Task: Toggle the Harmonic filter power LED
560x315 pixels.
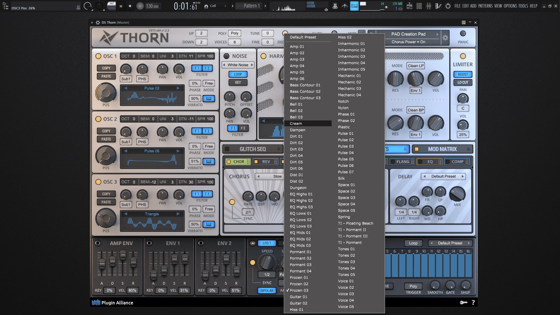Action: [x=263, y=56]
